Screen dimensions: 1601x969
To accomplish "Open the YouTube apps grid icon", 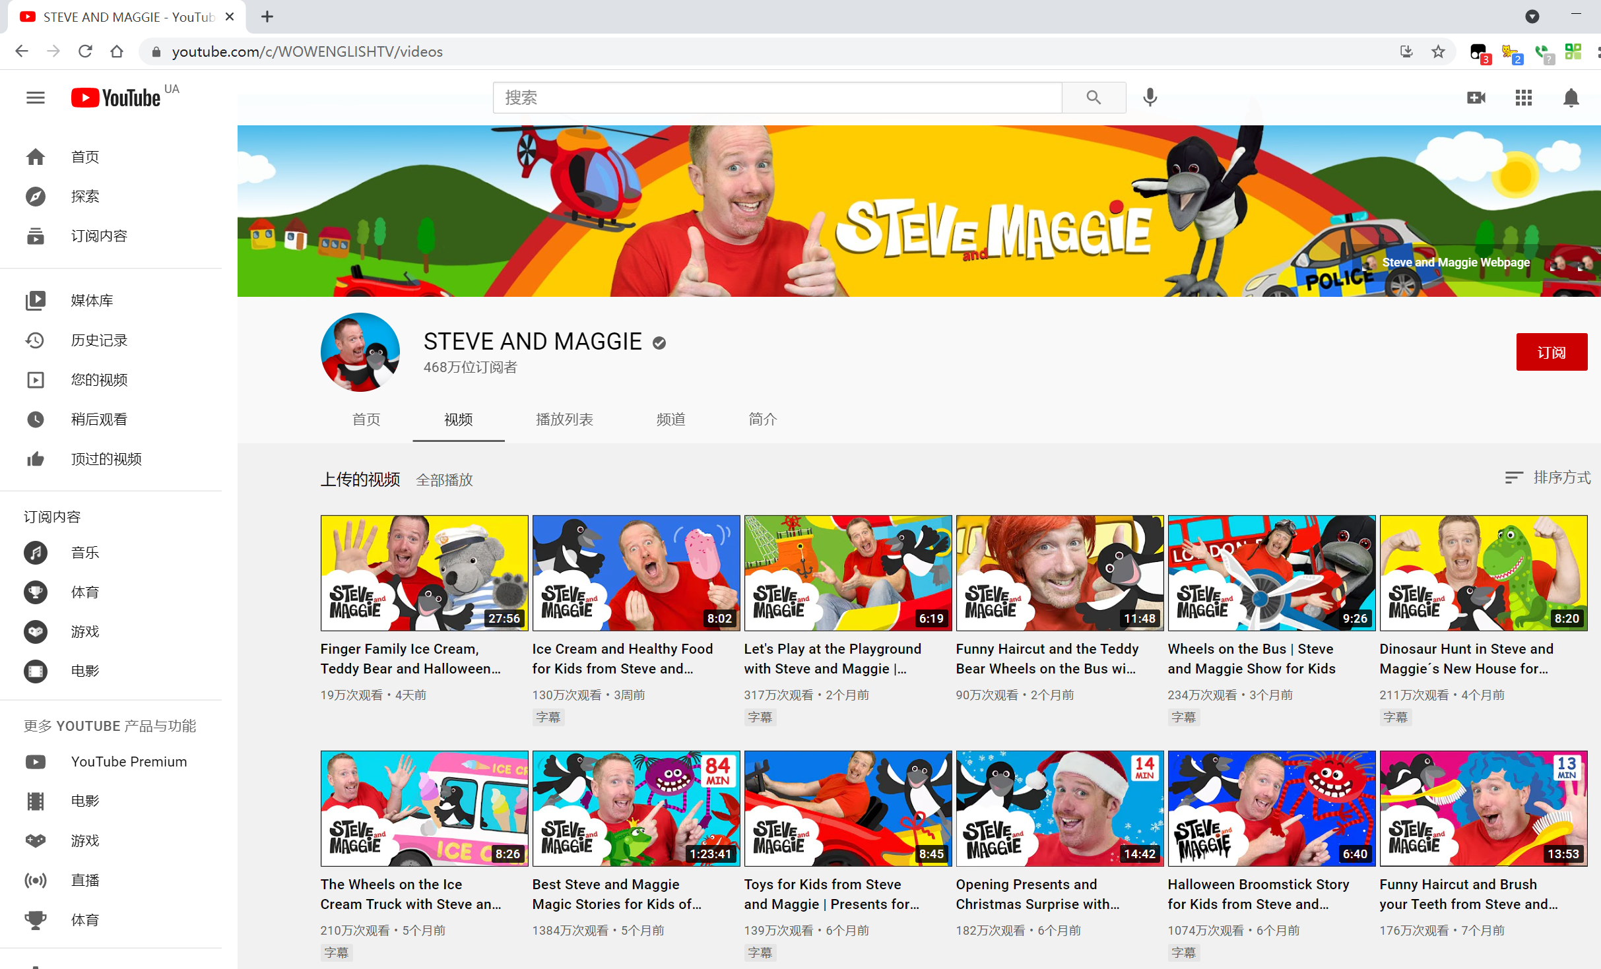I will coord(1524,98).
